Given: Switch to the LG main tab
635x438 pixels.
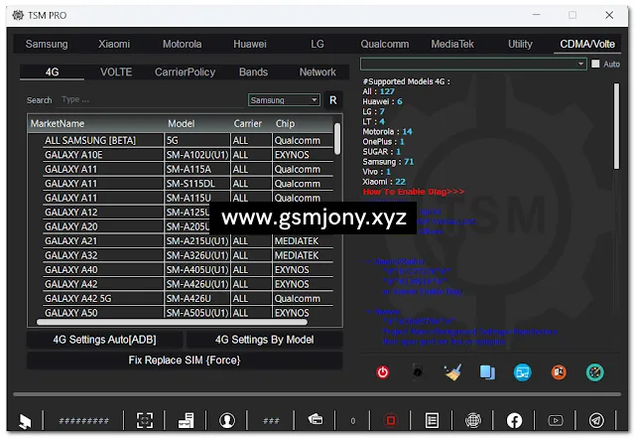Looking at the screenshot, I should 317,44.
